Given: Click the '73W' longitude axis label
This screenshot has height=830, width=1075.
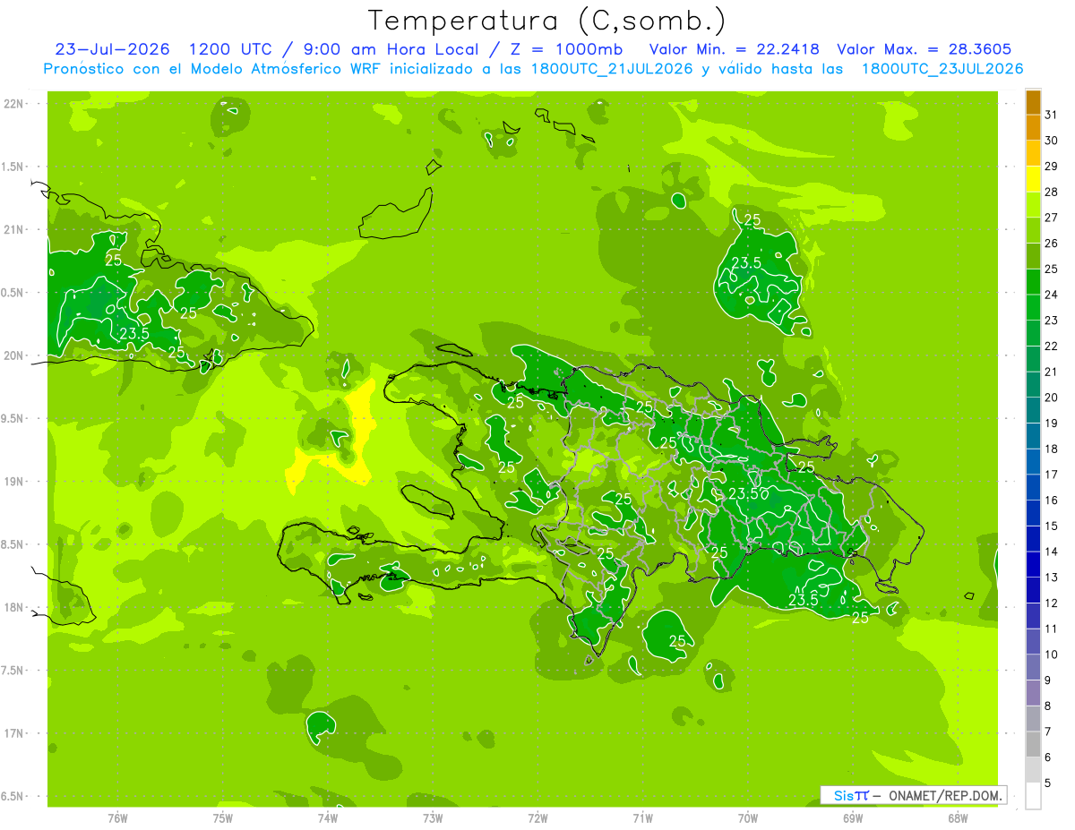Looking at the screenshot, I should click(433, 817).
